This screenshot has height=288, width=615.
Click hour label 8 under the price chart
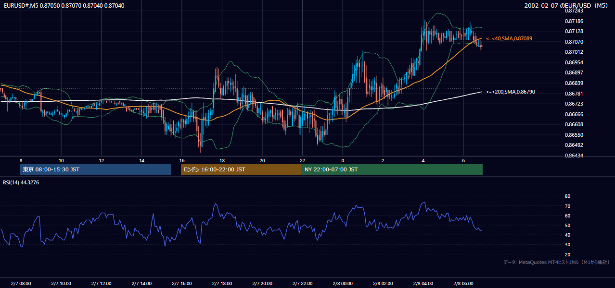pos(21,160)
